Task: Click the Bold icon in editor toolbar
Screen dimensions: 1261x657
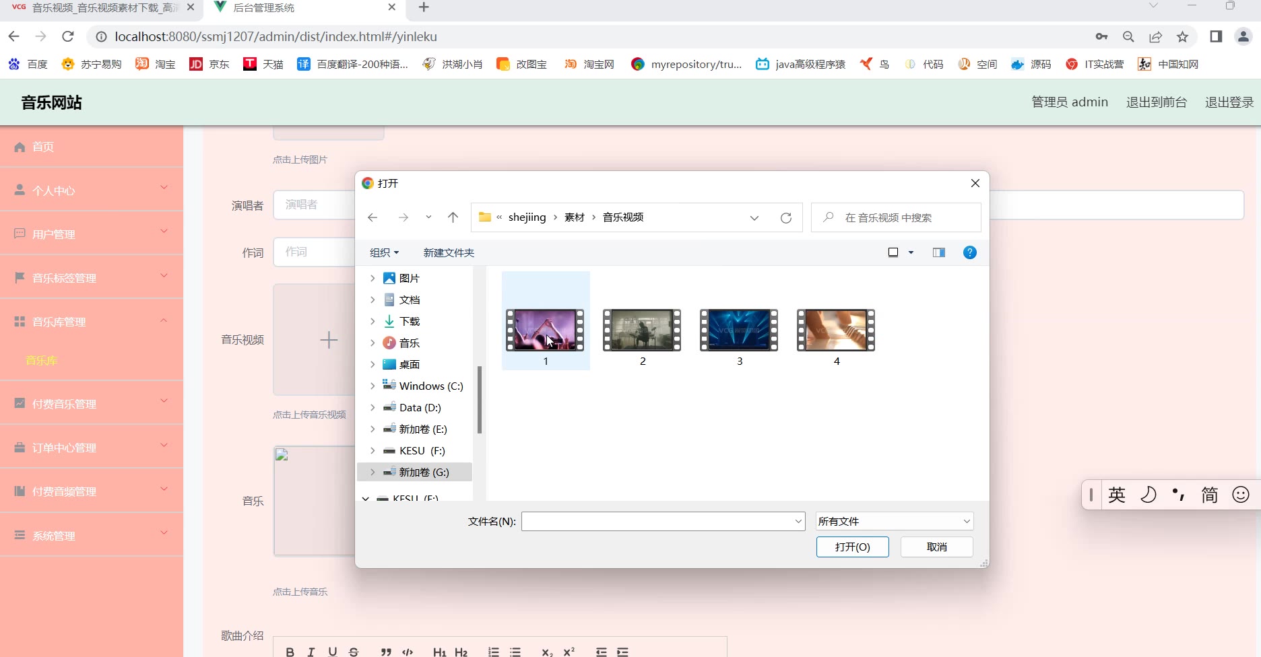Action: tap(290, 651)
